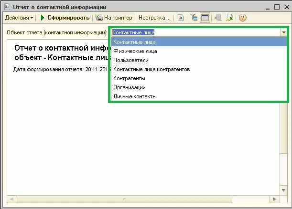Viewport: 292px width, 209px height.
Task: Select Контактные лица in dropdown list
Action: 199,42
